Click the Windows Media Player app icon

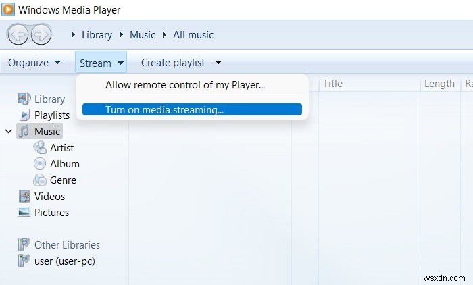pos(8,9)
